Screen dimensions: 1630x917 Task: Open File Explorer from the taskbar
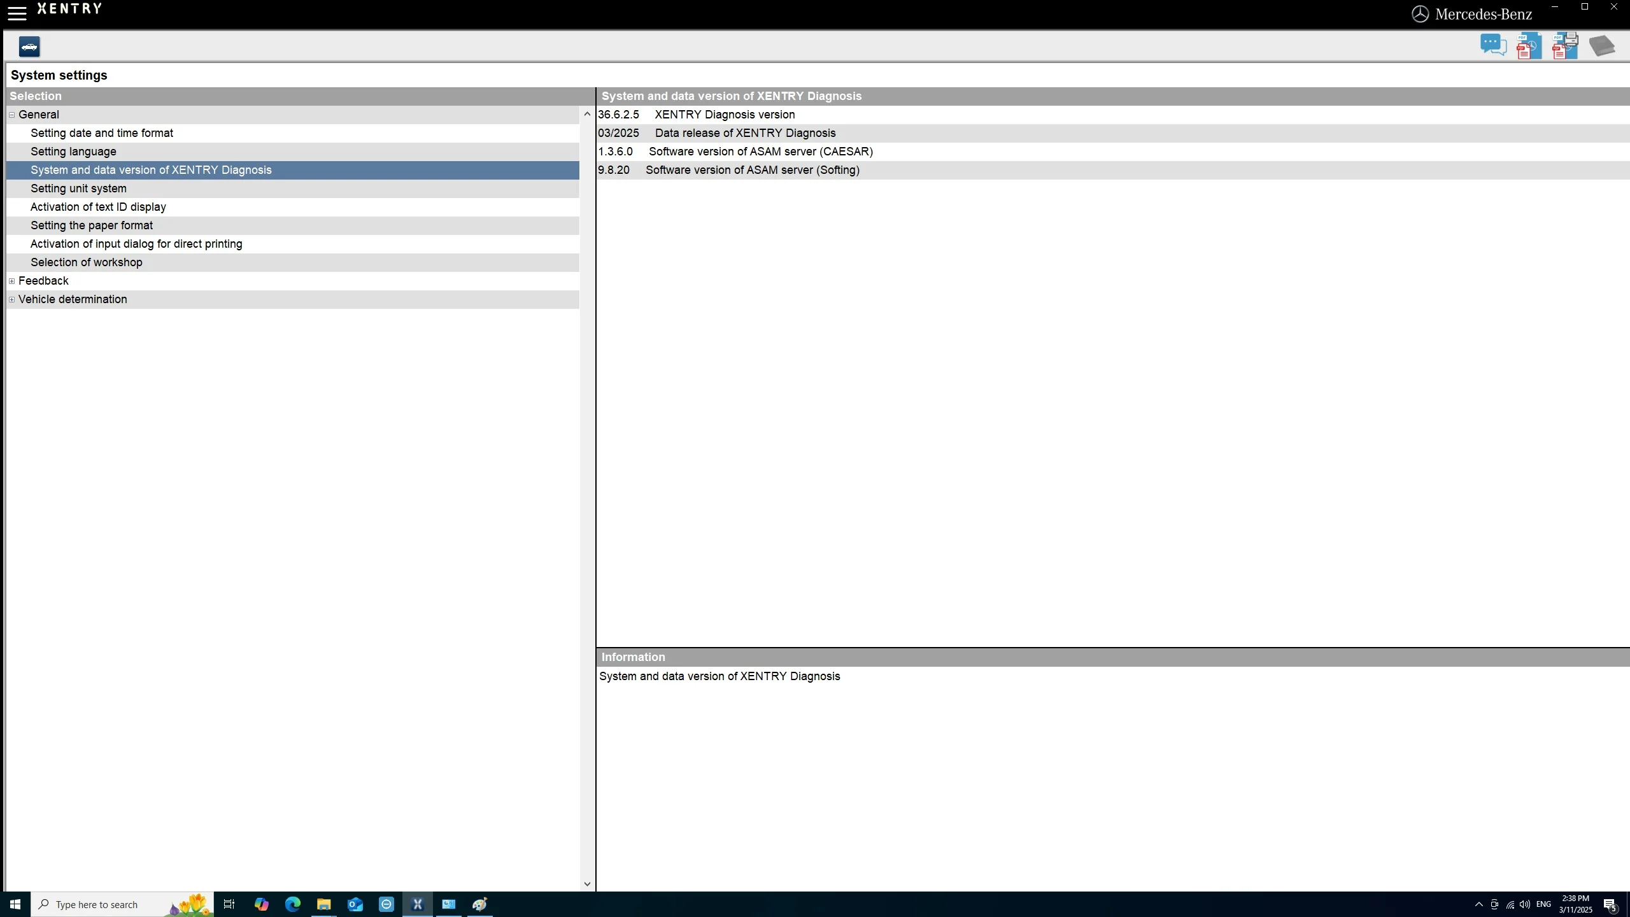pyautogui.click(x=323, y=904)
